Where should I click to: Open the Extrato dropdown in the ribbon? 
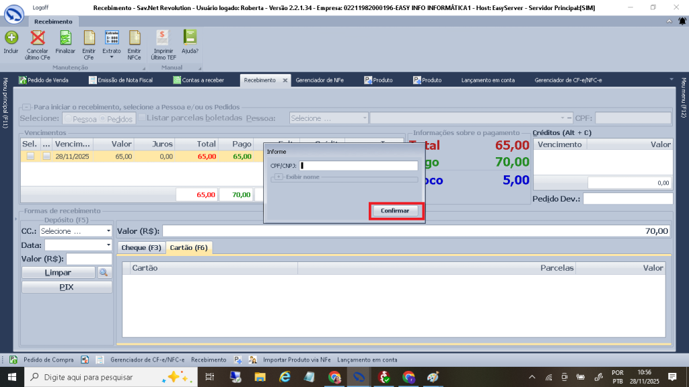point(112,57)
